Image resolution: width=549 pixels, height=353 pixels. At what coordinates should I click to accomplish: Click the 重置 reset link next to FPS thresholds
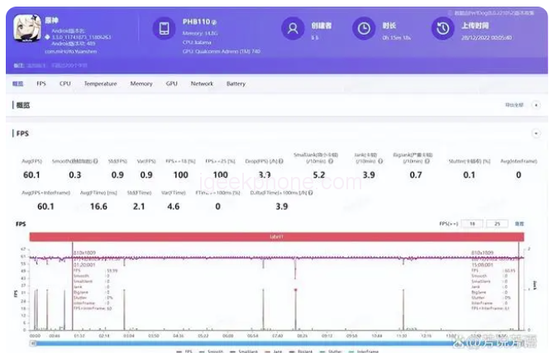pyautogui.click(x=519, y=223)
